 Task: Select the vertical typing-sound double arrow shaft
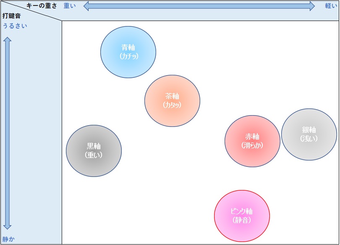[x=7, y=133]
